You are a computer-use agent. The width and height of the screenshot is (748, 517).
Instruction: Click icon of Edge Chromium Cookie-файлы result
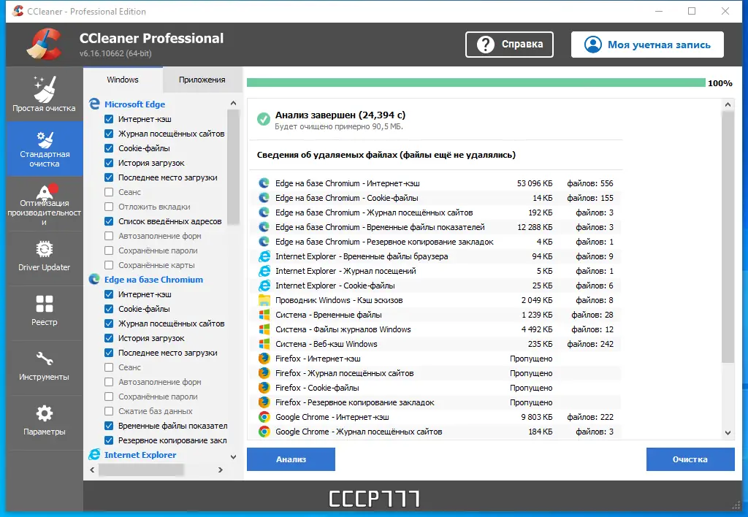point(264,198)
